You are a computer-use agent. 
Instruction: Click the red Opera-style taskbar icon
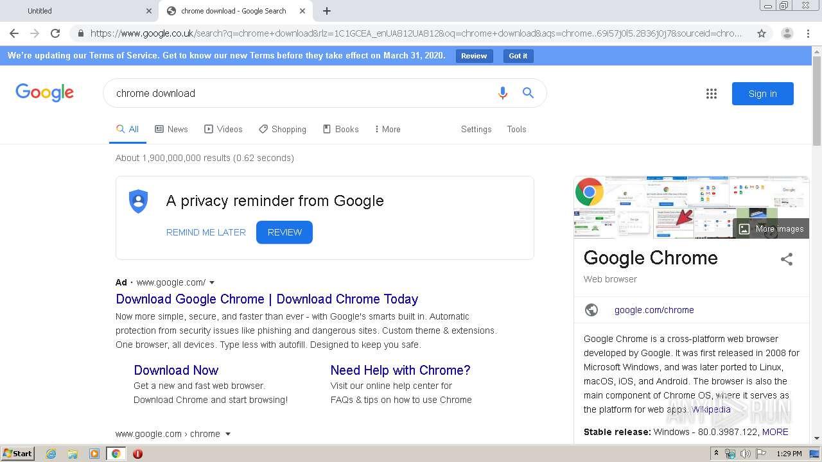click(x=137, y=454)
